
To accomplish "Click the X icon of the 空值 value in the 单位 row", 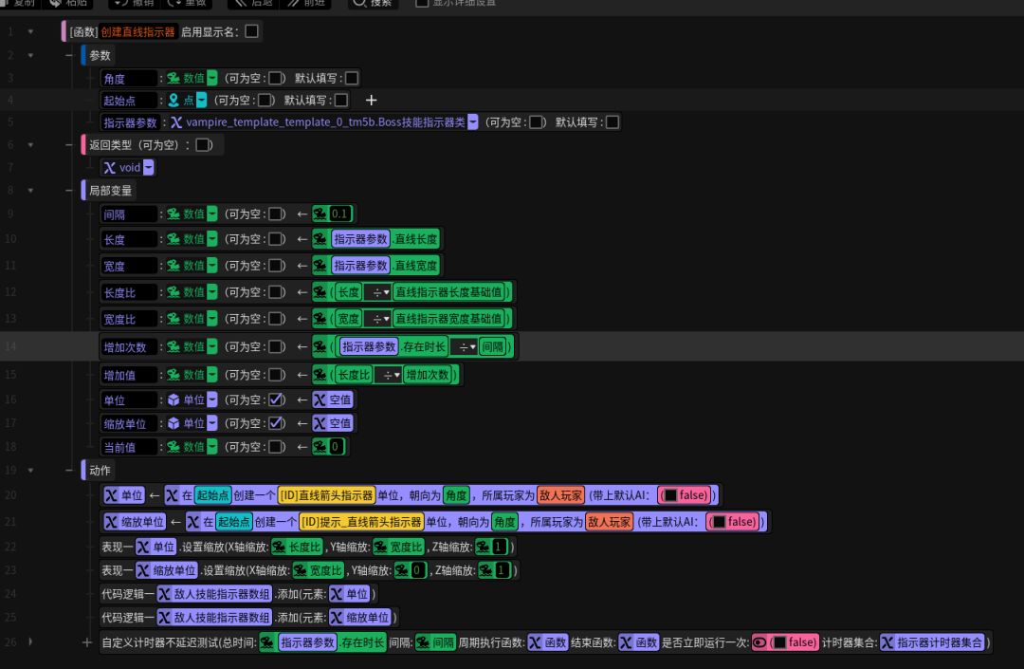I will pyautogui.click(x=320, y=400).
